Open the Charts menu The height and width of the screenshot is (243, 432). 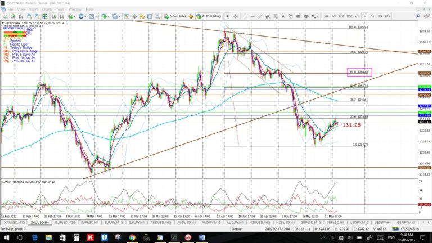pos(47,10)
